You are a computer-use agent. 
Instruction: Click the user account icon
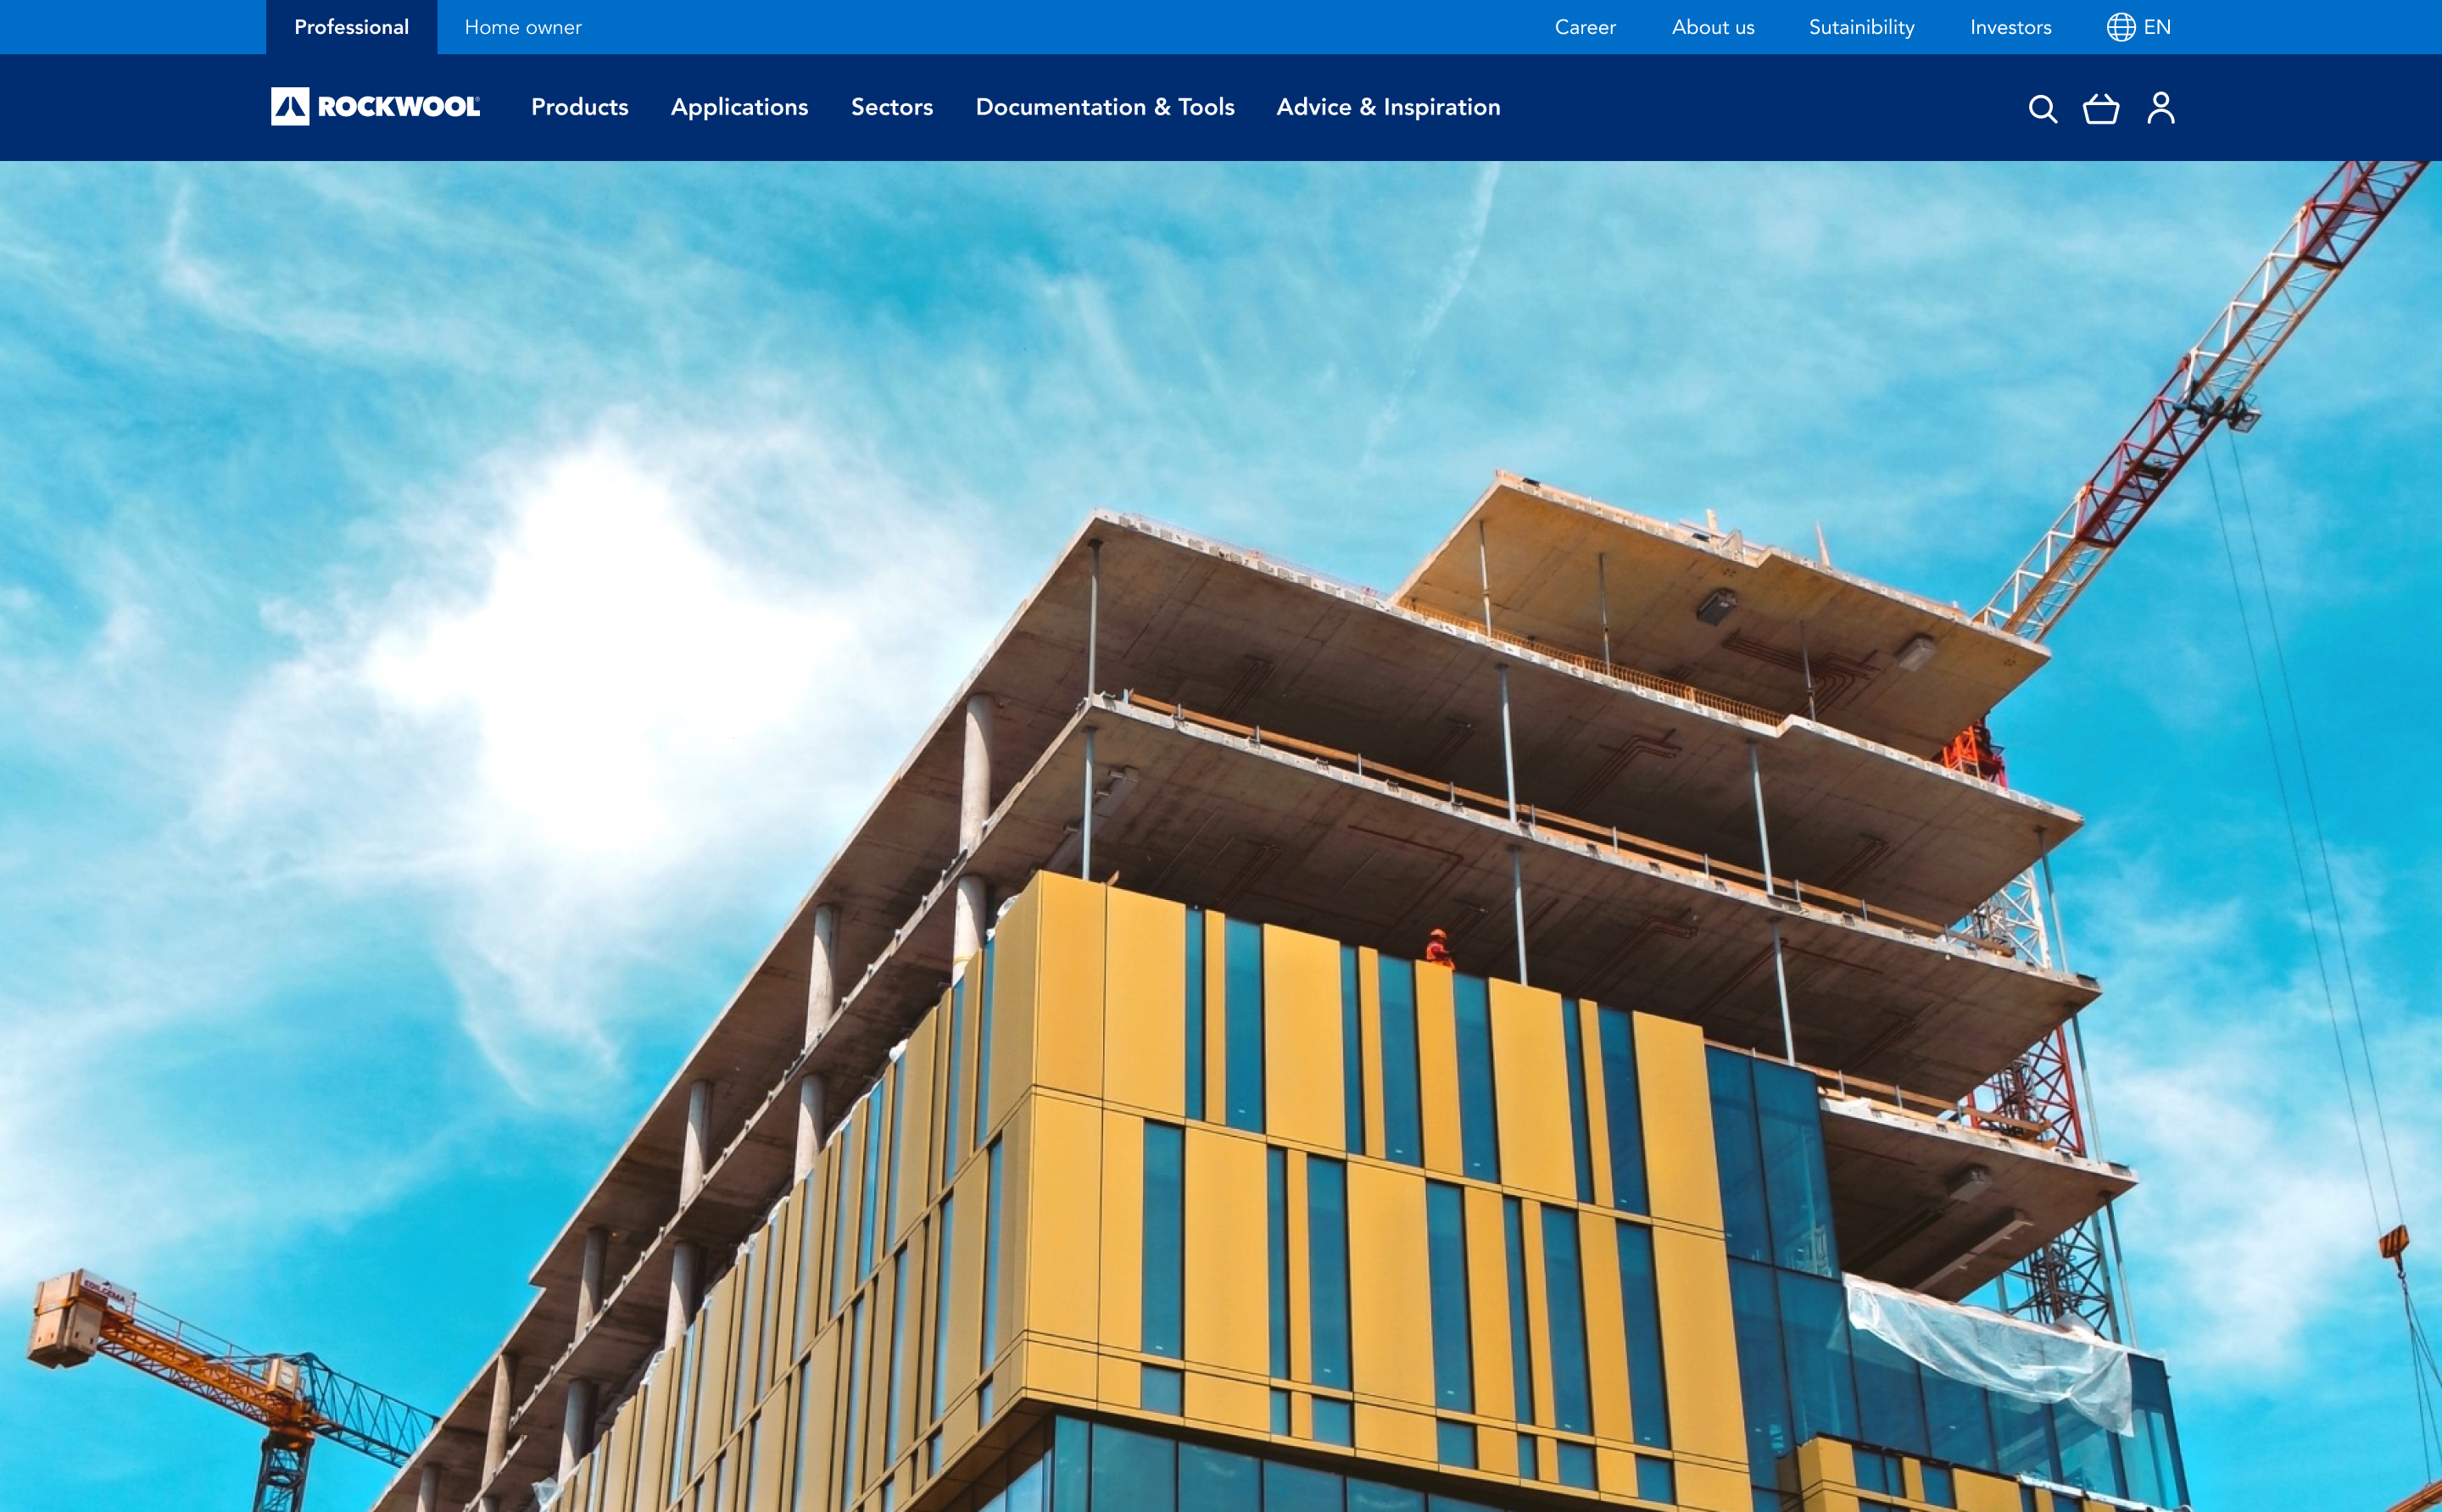click(x=2160, y=107)
